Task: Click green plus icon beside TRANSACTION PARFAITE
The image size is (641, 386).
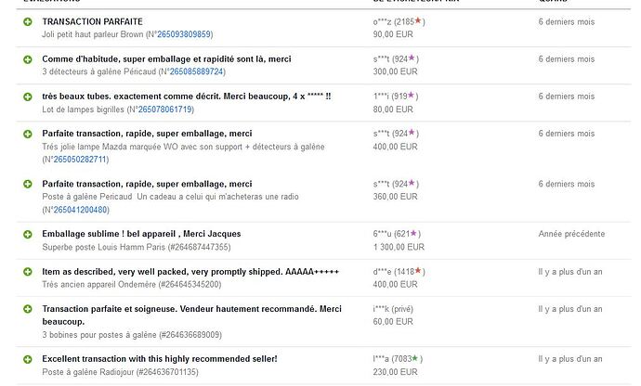Action: point(28,21)
